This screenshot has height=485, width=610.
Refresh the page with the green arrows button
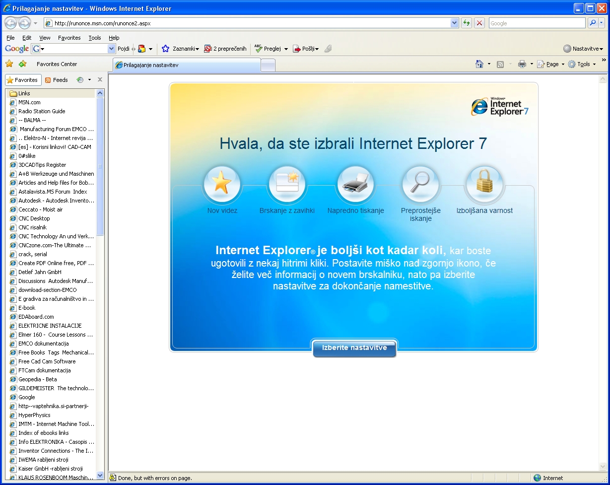point(466,23)
